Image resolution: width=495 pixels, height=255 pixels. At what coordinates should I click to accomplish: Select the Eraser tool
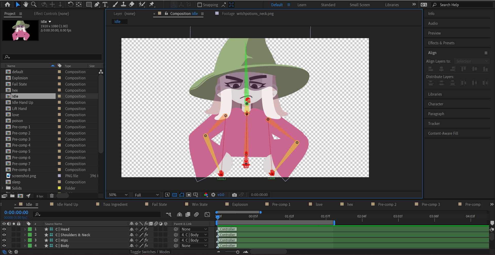point(131,4)
